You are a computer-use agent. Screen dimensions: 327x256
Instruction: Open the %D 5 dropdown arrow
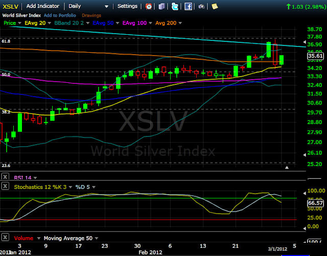pos(94,187)
